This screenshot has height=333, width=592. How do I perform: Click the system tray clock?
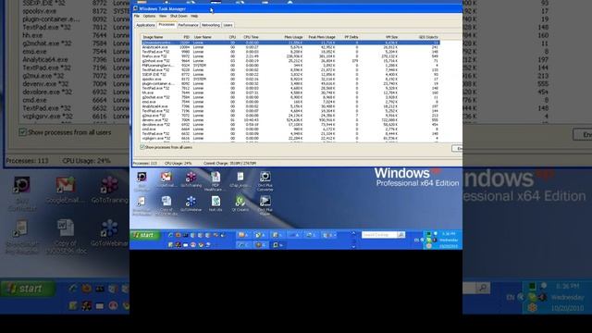(449, 240)
